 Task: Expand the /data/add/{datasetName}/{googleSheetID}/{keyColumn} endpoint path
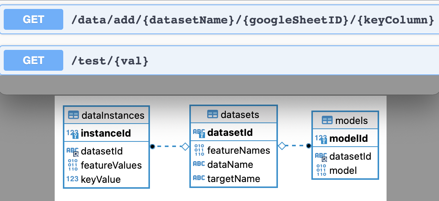pyautogui.click(x=253, y=20)
